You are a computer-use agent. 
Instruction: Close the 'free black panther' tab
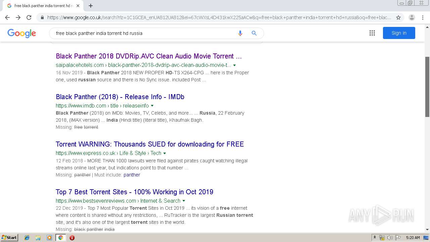point(78,6)
